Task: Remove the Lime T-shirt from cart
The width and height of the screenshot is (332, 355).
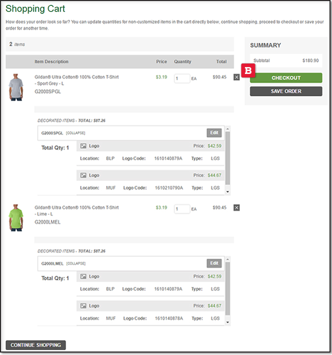Action: (x=237, y=208)
